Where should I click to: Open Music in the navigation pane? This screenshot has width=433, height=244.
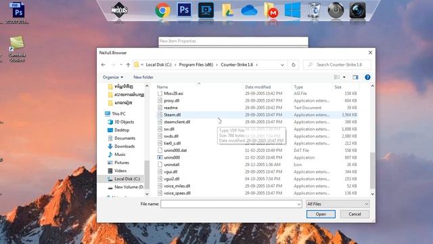click(x=120, y=155)
